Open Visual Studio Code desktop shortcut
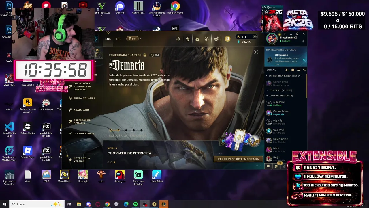The width and height of the screenshot is (369, 208). pyautogui.click(x=9, y=129)
